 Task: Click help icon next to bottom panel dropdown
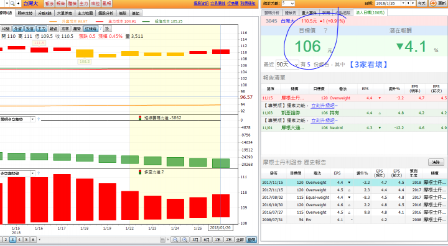tap(39, 173)
